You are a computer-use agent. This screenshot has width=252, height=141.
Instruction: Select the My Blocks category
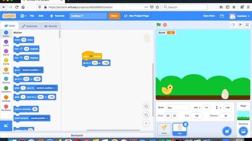pyautogui.click(x=6, y=108)
